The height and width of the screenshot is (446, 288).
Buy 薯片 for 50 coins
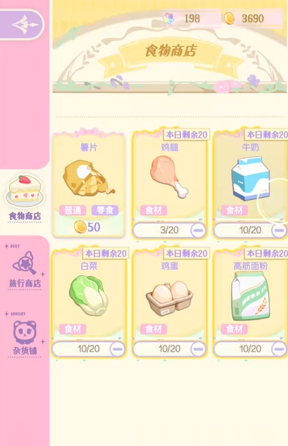87,227
